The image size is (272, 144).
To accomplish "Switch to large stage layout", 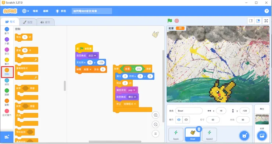I will (258, 21).
